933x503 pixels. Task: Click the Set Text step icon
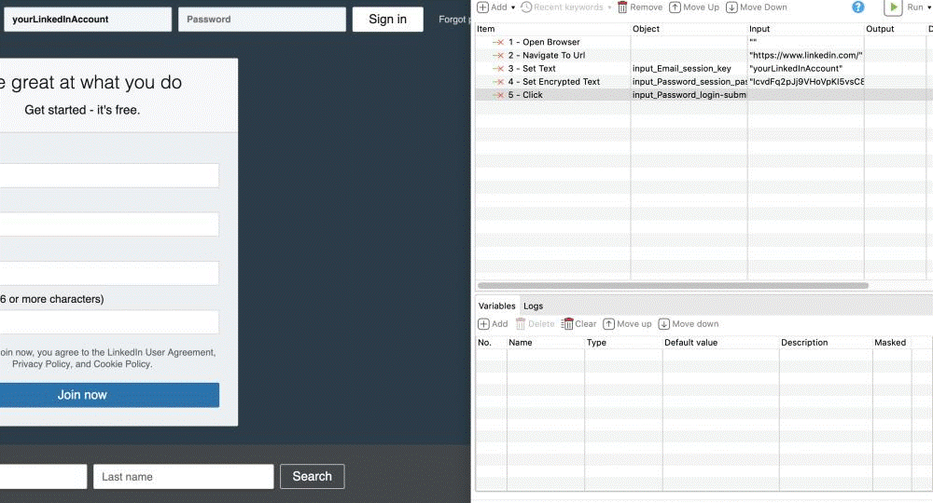(x=498, y=68)
